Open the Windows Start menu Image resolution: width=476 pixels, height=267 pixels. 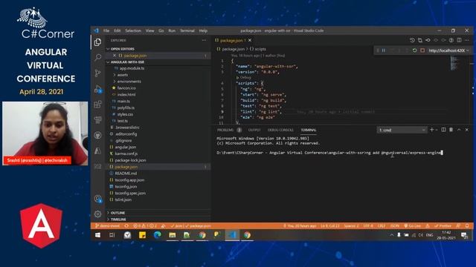[x=97, y=235]
